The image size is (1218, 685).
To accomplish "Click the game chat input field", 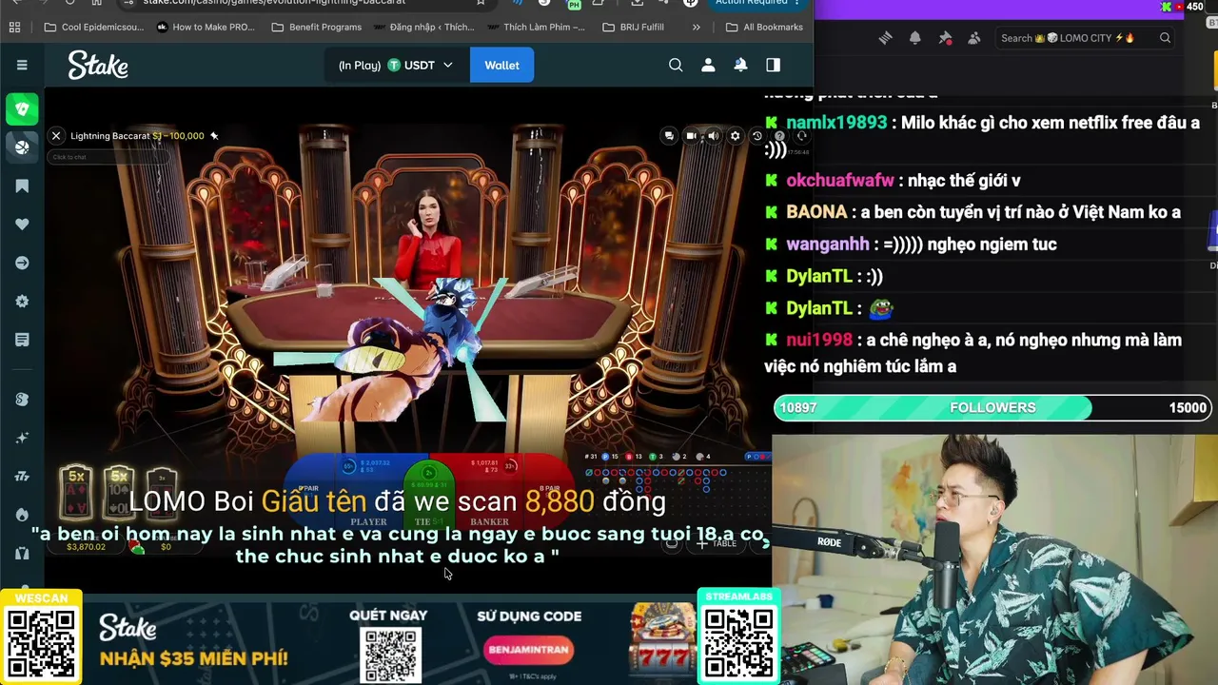I will tap(109, 157).
